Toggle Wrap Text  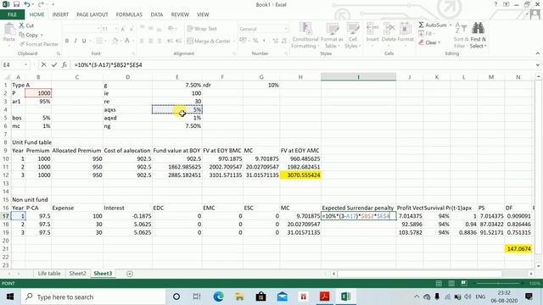click(x=202, y=29)
